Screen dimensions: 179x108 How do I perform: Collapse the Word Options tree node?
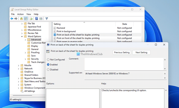pyautogui.click(x=22, y=36)
